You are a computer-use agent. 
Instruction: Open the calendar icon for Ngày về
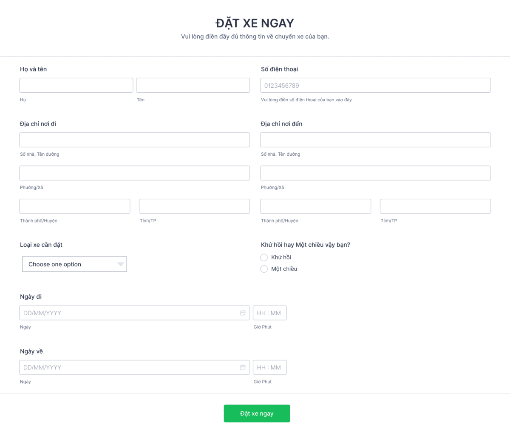[243, 367]
